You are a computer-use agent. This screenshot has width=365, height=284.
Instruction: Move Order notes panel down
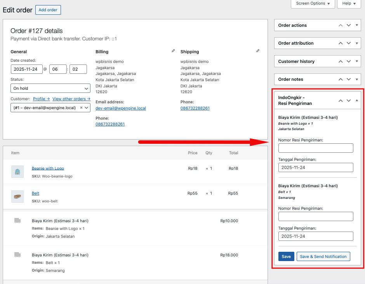coord(349,79)
